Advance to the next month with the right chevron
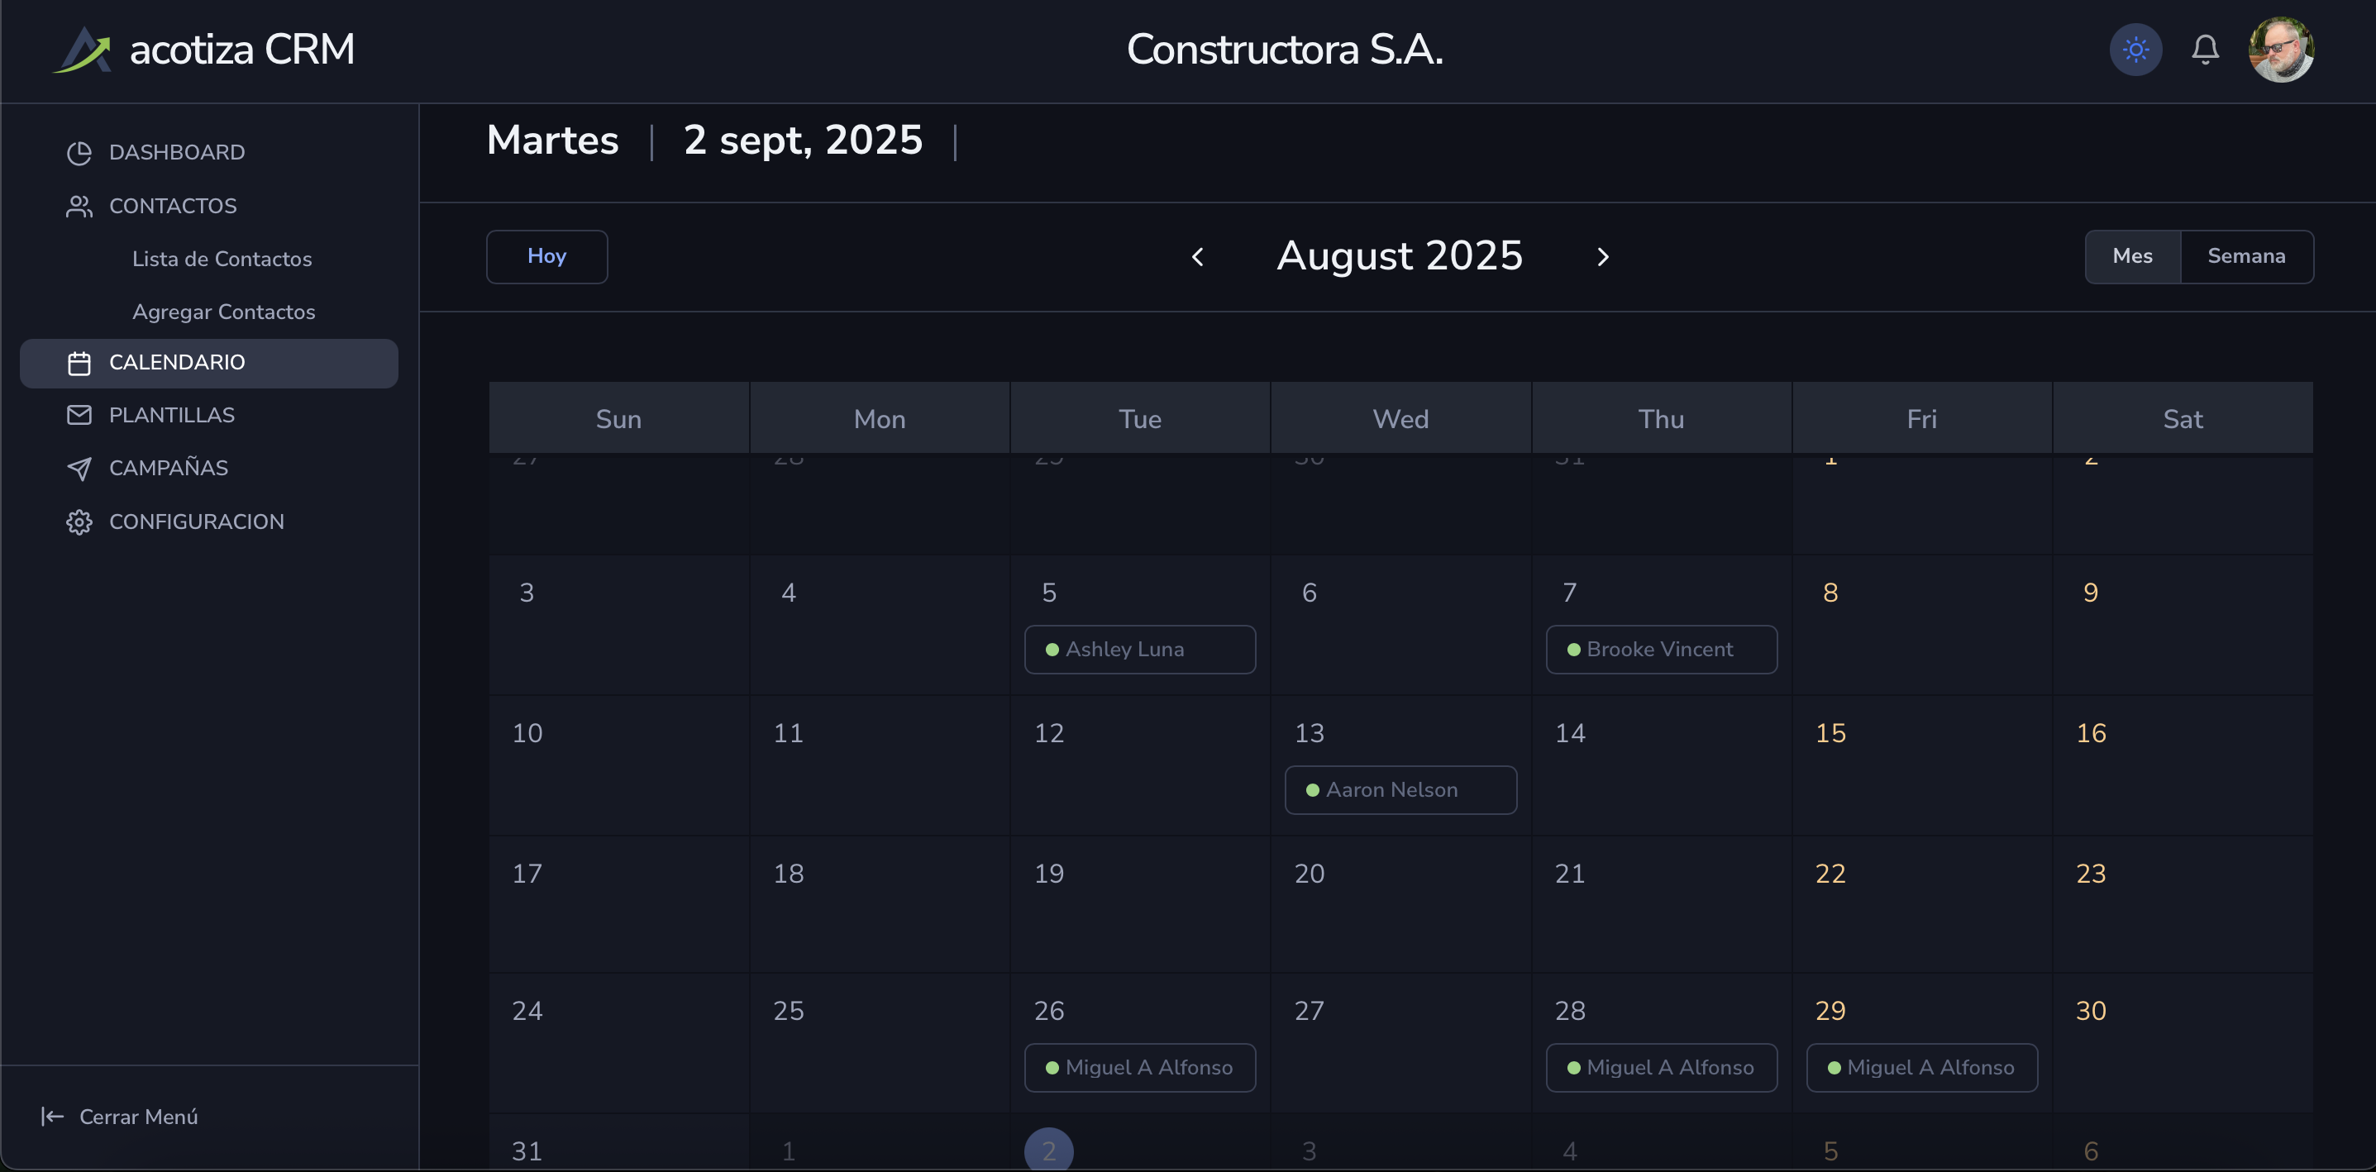 [x=1602, y=257]
